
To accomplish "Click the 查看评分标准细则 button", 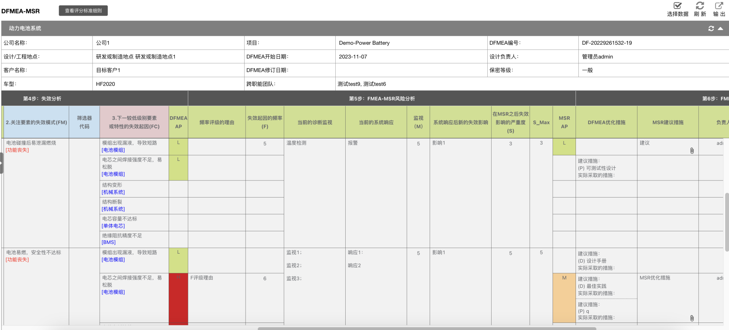I will click(x=83, y=11).
